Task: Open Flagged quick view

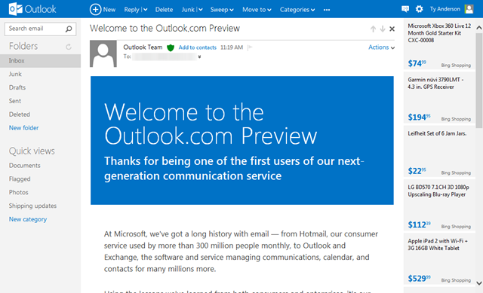Action: tap(20, 179)
